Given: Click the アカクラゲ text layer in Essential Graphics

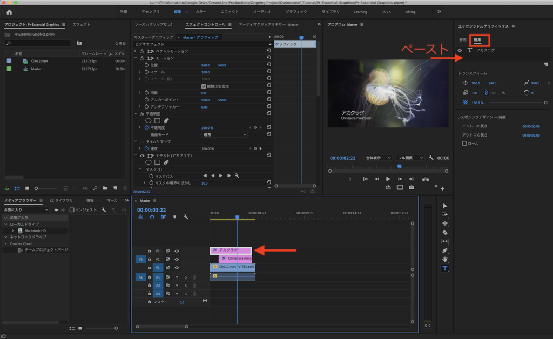Looking at the screenshot, I should (x=486, y=50).
